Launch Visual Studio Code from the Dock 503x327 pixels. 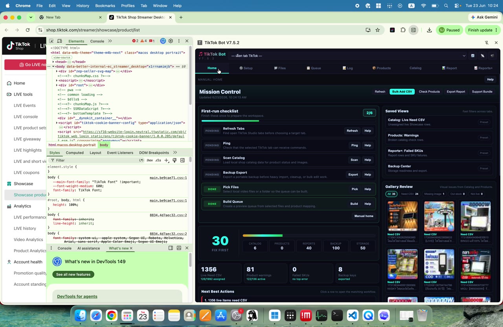(x=352, y=315)
